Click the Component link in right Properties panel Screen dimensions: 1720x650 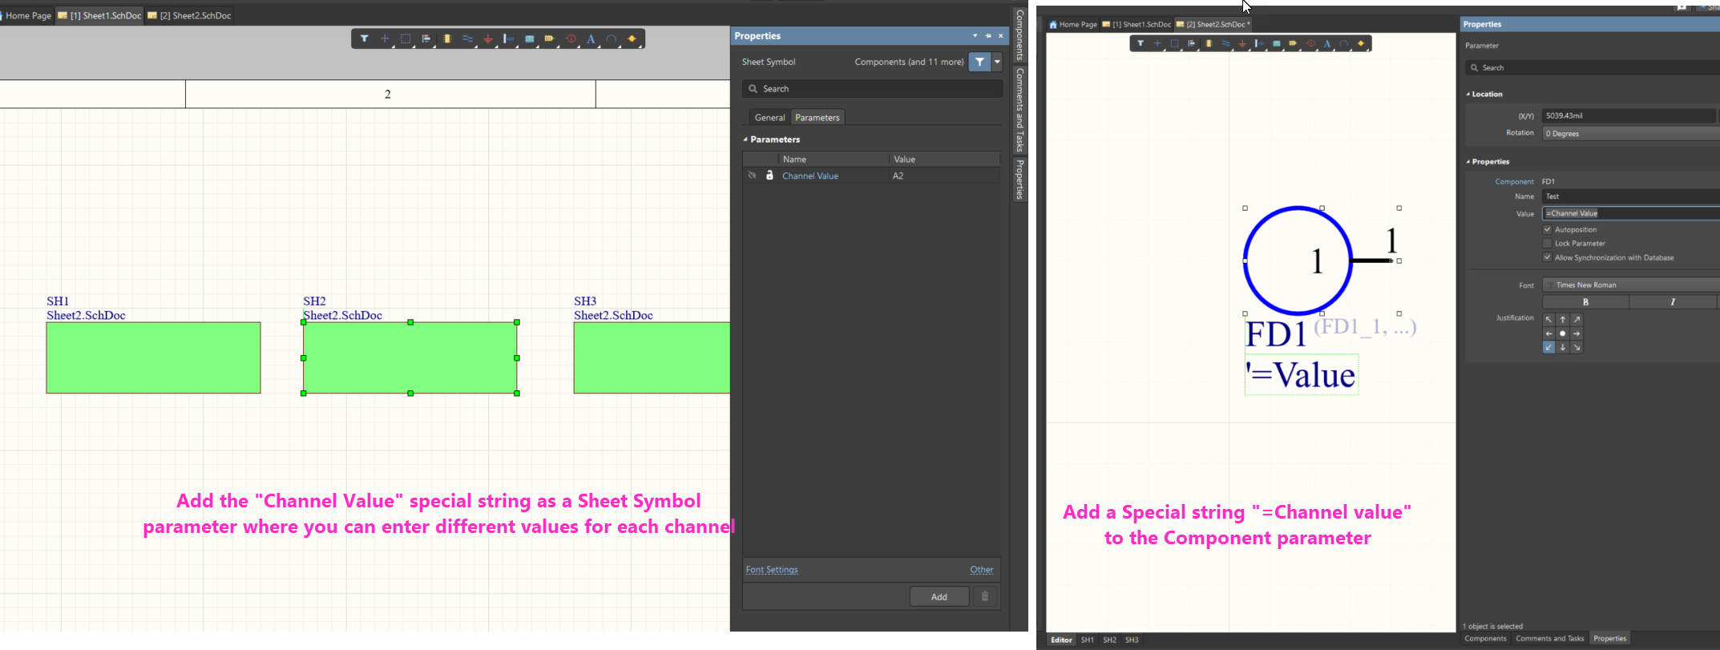1514,182
